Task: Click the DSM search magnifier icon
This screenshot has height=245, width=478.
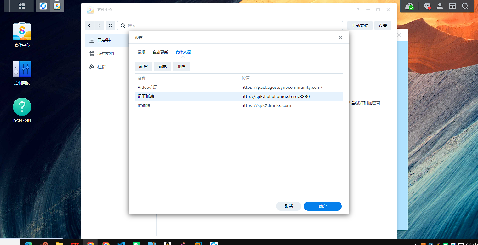Action: pyautogui.click(x=465, y=6)
